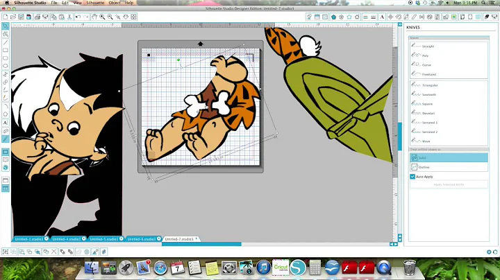Choose the Square knife pattern
The image size is (500, 280).
click(x=449, y=104)
